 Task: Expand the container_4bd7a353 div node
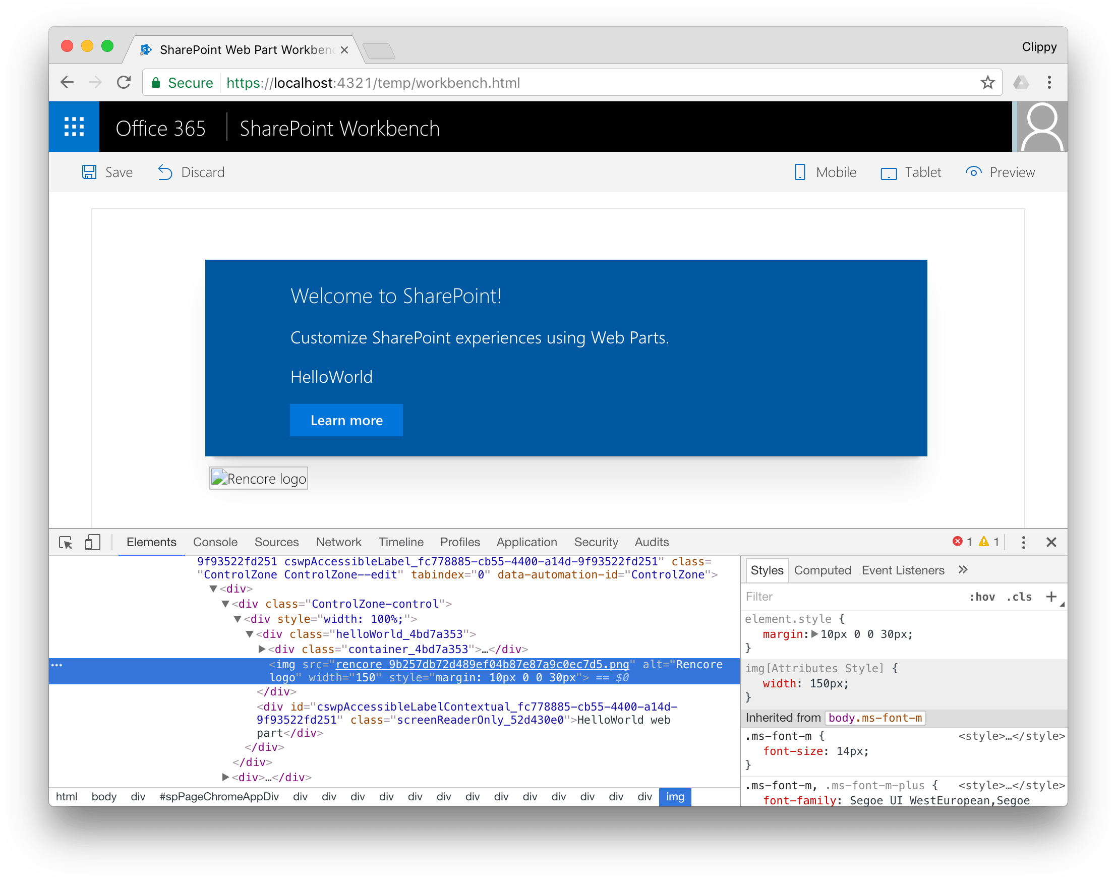pyautogui.click(x=262, y=650)
